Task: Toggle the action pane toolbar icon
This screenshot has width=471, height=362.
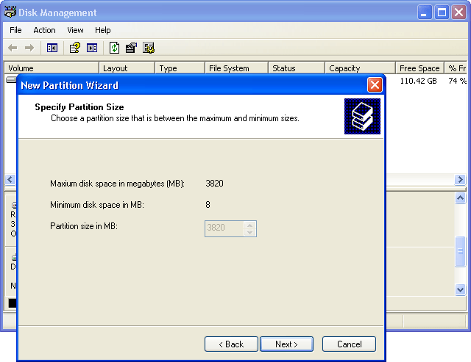Action: (x=92, y=48)
